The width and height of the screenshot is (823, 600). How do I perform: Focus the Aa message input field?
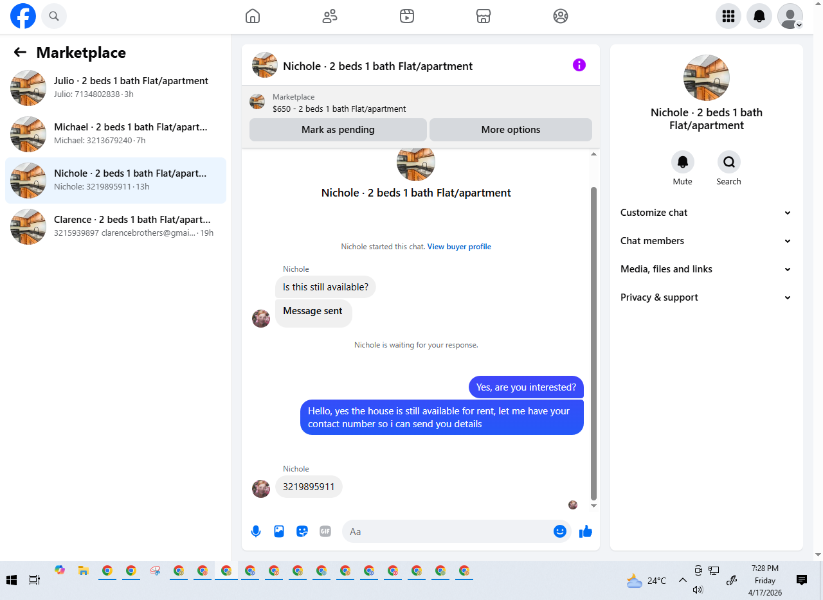(x=446, y=531)
